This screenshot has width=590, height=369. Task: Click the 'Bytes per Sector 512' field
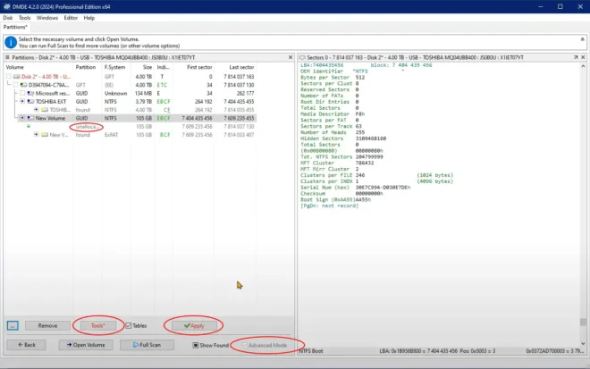point(333,78)
